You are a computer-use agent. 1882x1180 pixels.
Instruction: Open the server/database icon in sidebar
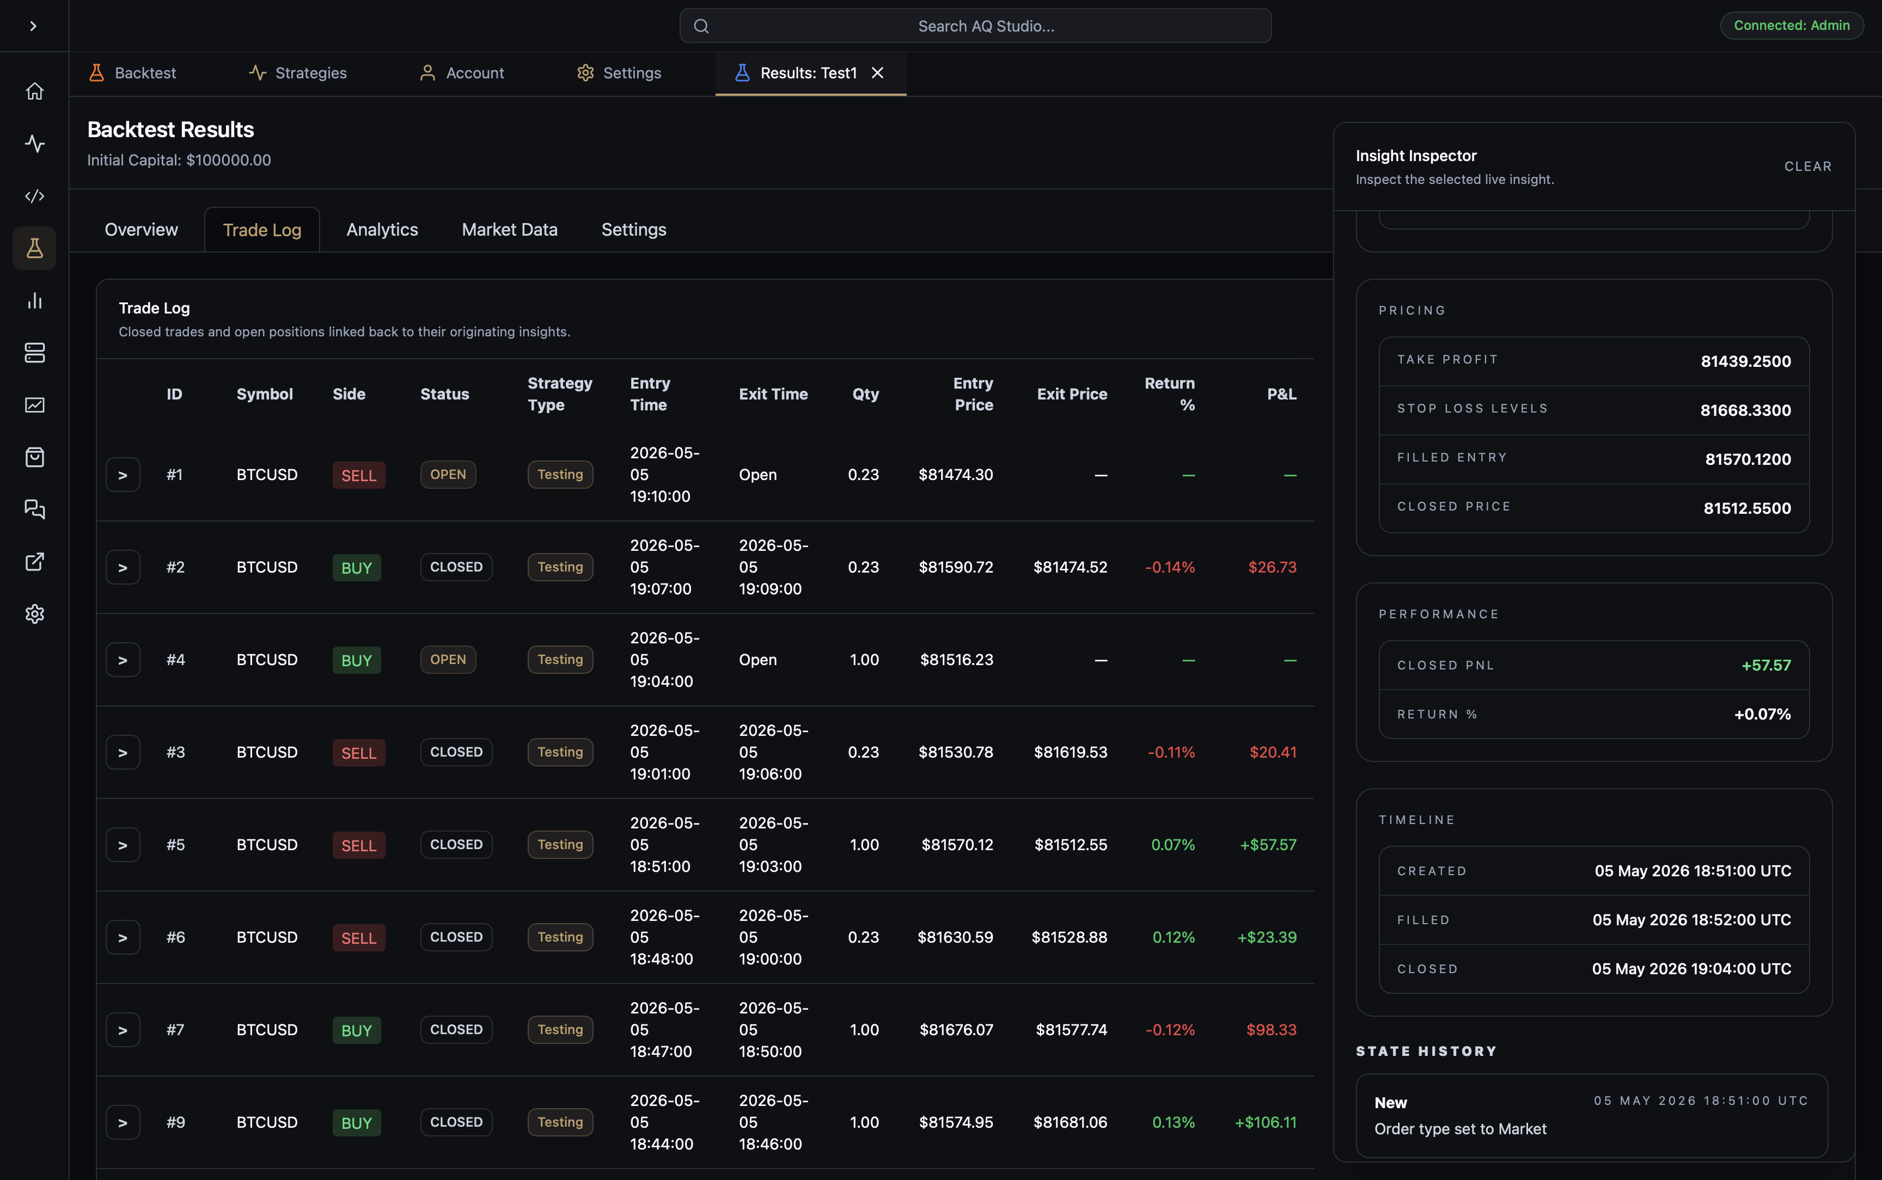click(x=34, y=353)
